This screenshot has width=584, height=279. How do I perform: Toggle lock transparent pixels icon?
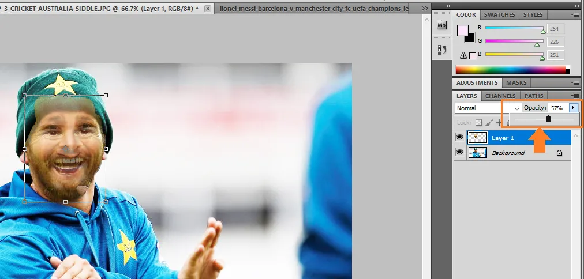[x=478, y=122]
